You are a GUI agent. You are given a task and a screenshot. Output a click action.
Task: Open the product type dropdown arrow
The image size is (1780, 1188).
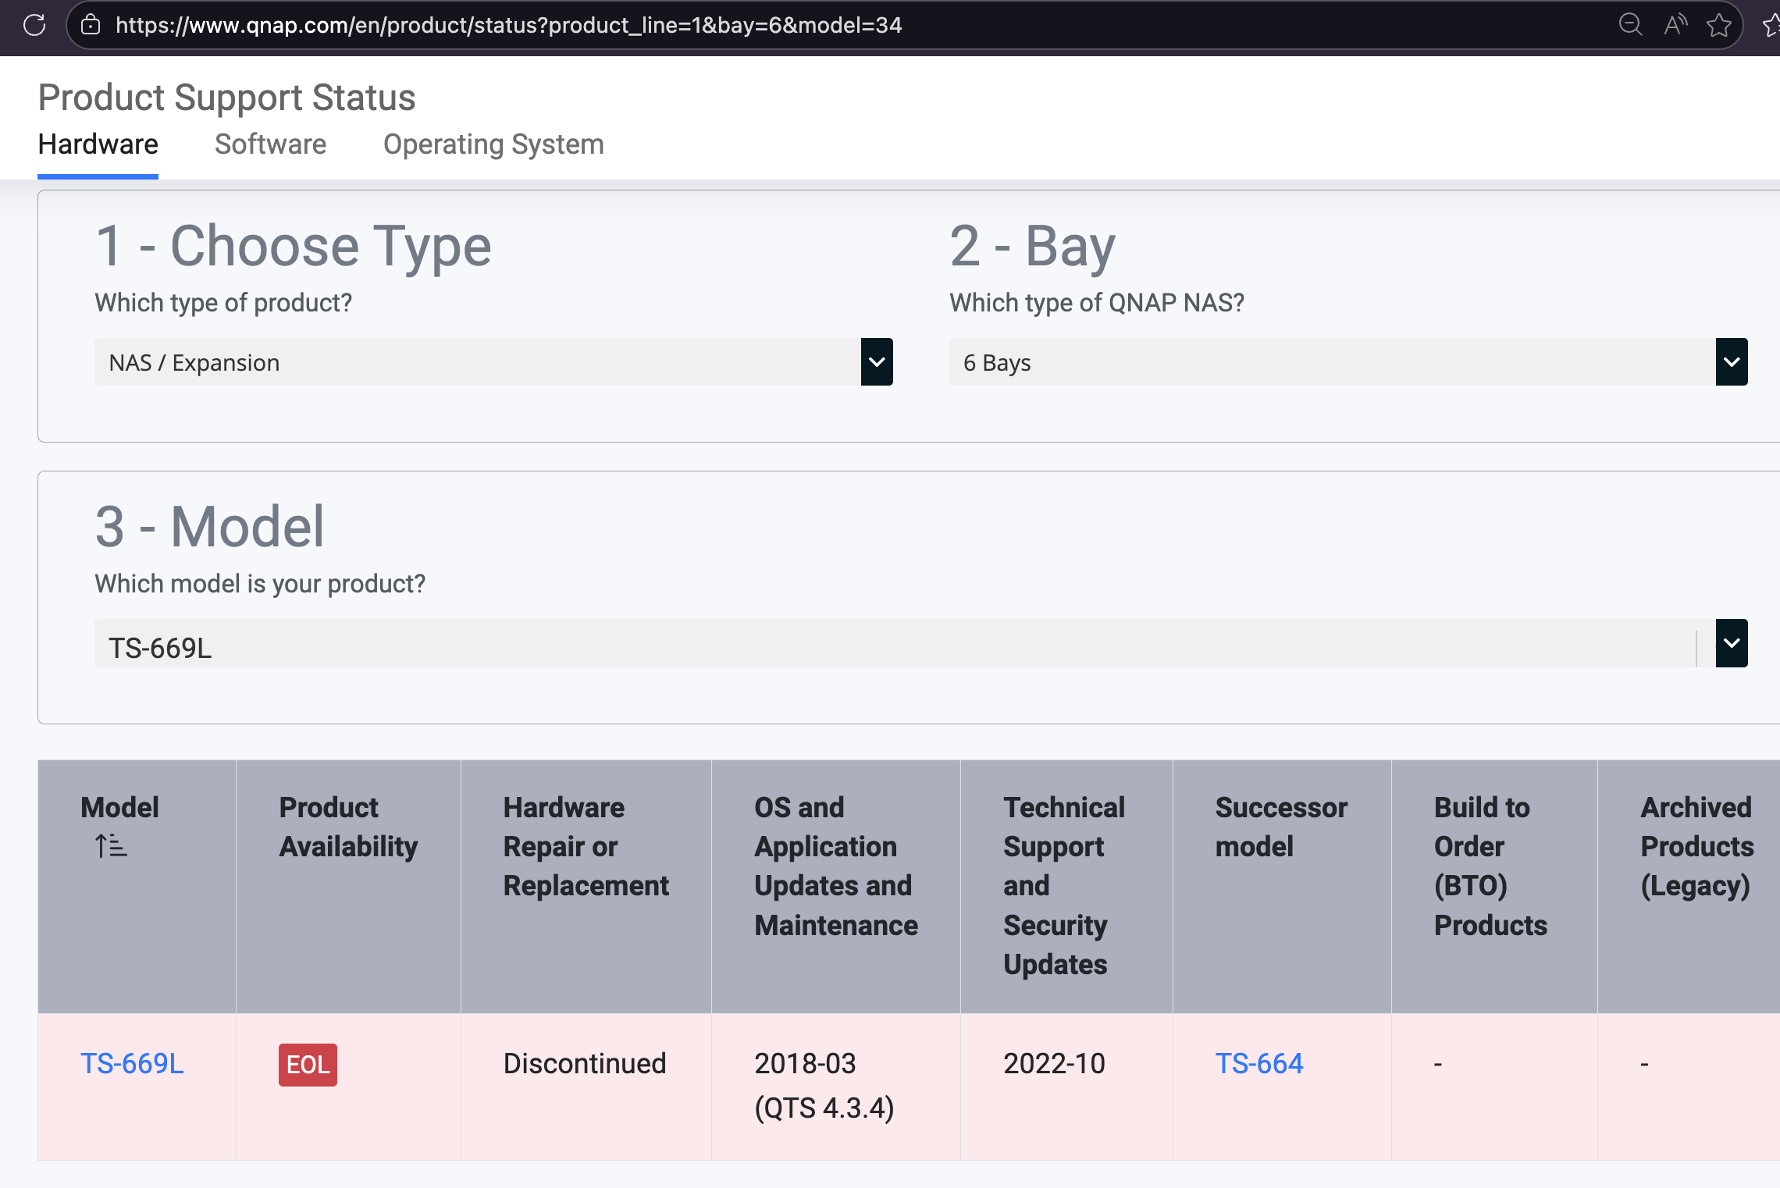click(x=877, y=362)
